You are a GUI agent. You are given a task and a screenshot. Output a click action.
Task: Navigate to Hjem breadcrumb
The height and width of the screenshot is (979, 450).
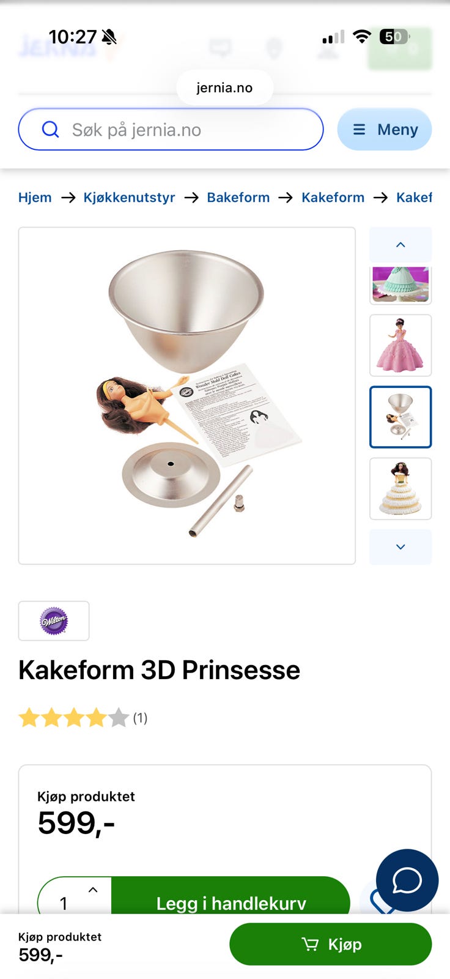tap(35, 198)
